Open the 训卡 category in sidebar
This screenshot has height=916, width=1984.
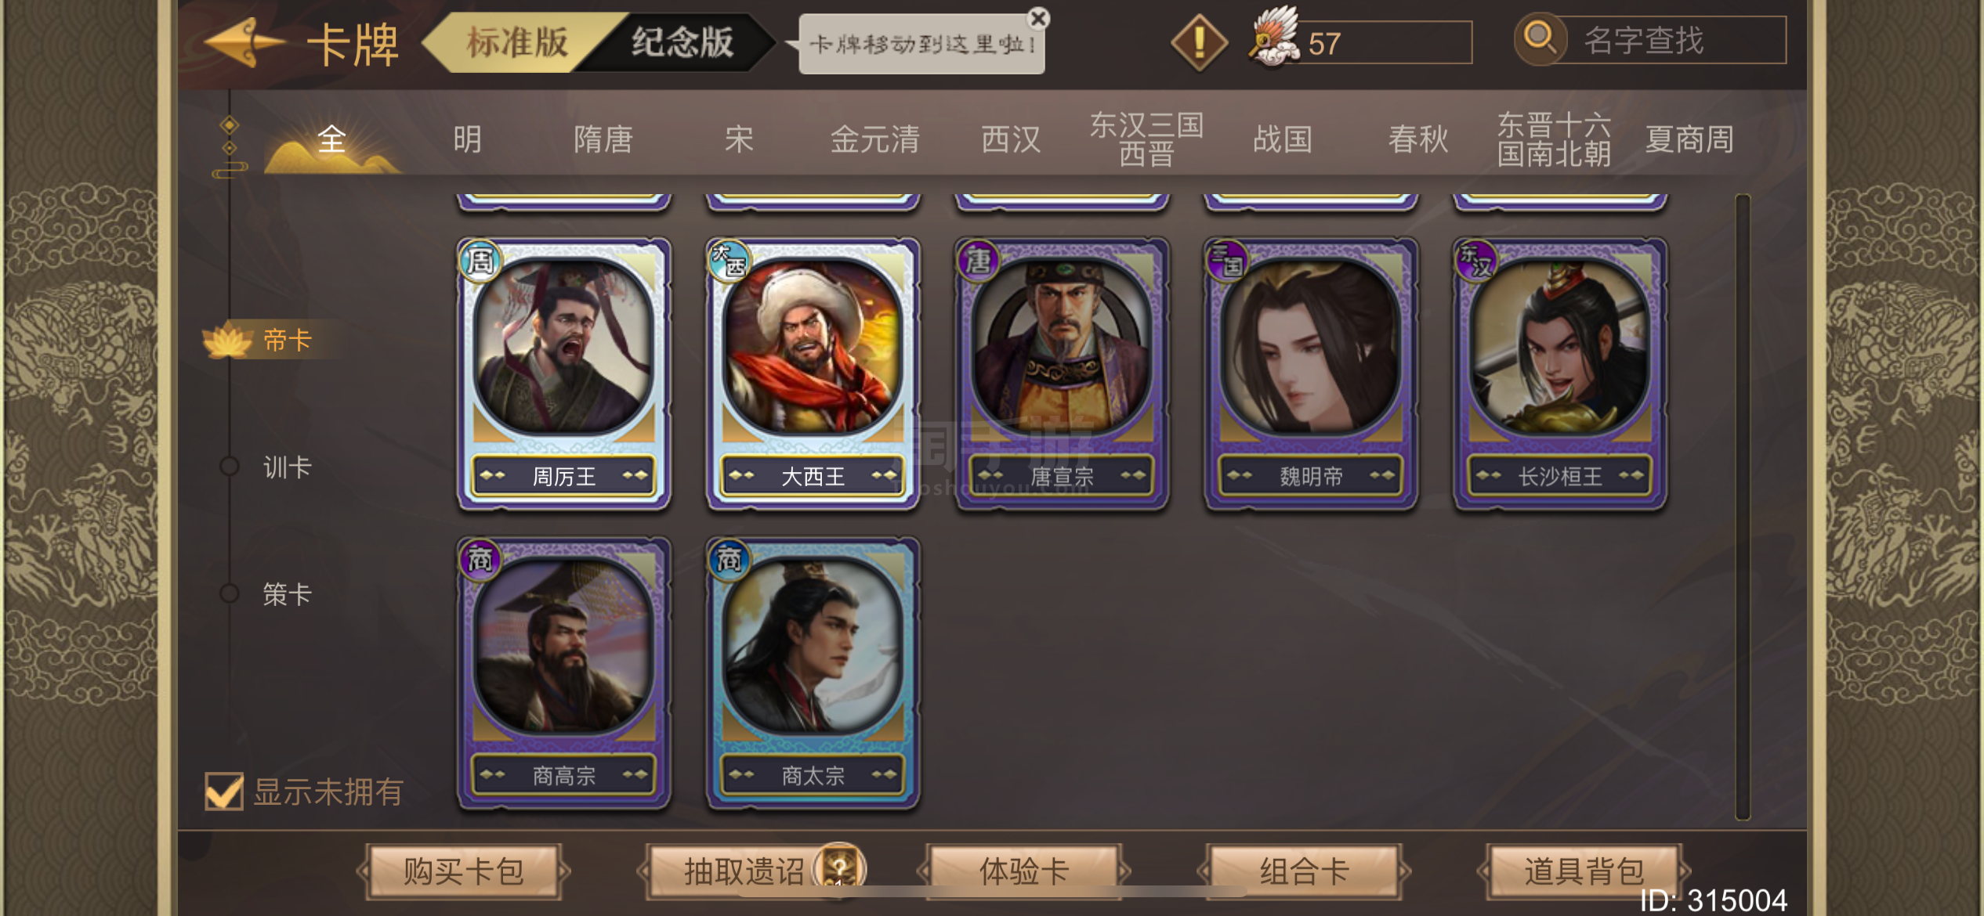coord(287,467)
